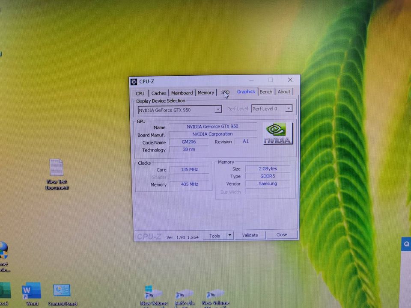Click the 'Ver. 1.90.1.x64' version text
This screenshot has height=308, width=411.
[x=182, y=237]
